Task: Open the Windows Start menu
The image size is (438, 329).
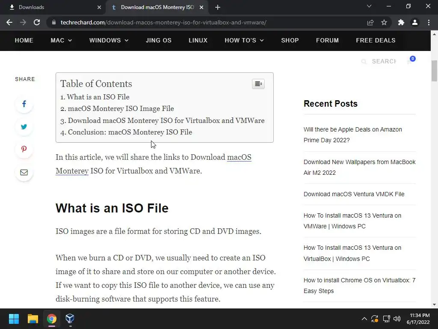Action: [x=14, y=319]
